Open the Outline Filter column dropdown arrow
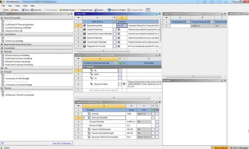 [78, 18]
